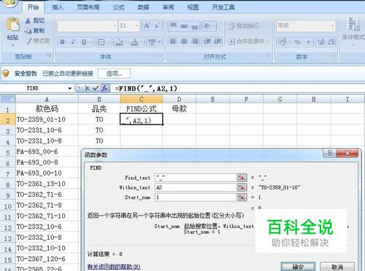This screenshot has width=365, height=271.
Task: Click the Cut (剪切) scissors icon
Action: 28,20
